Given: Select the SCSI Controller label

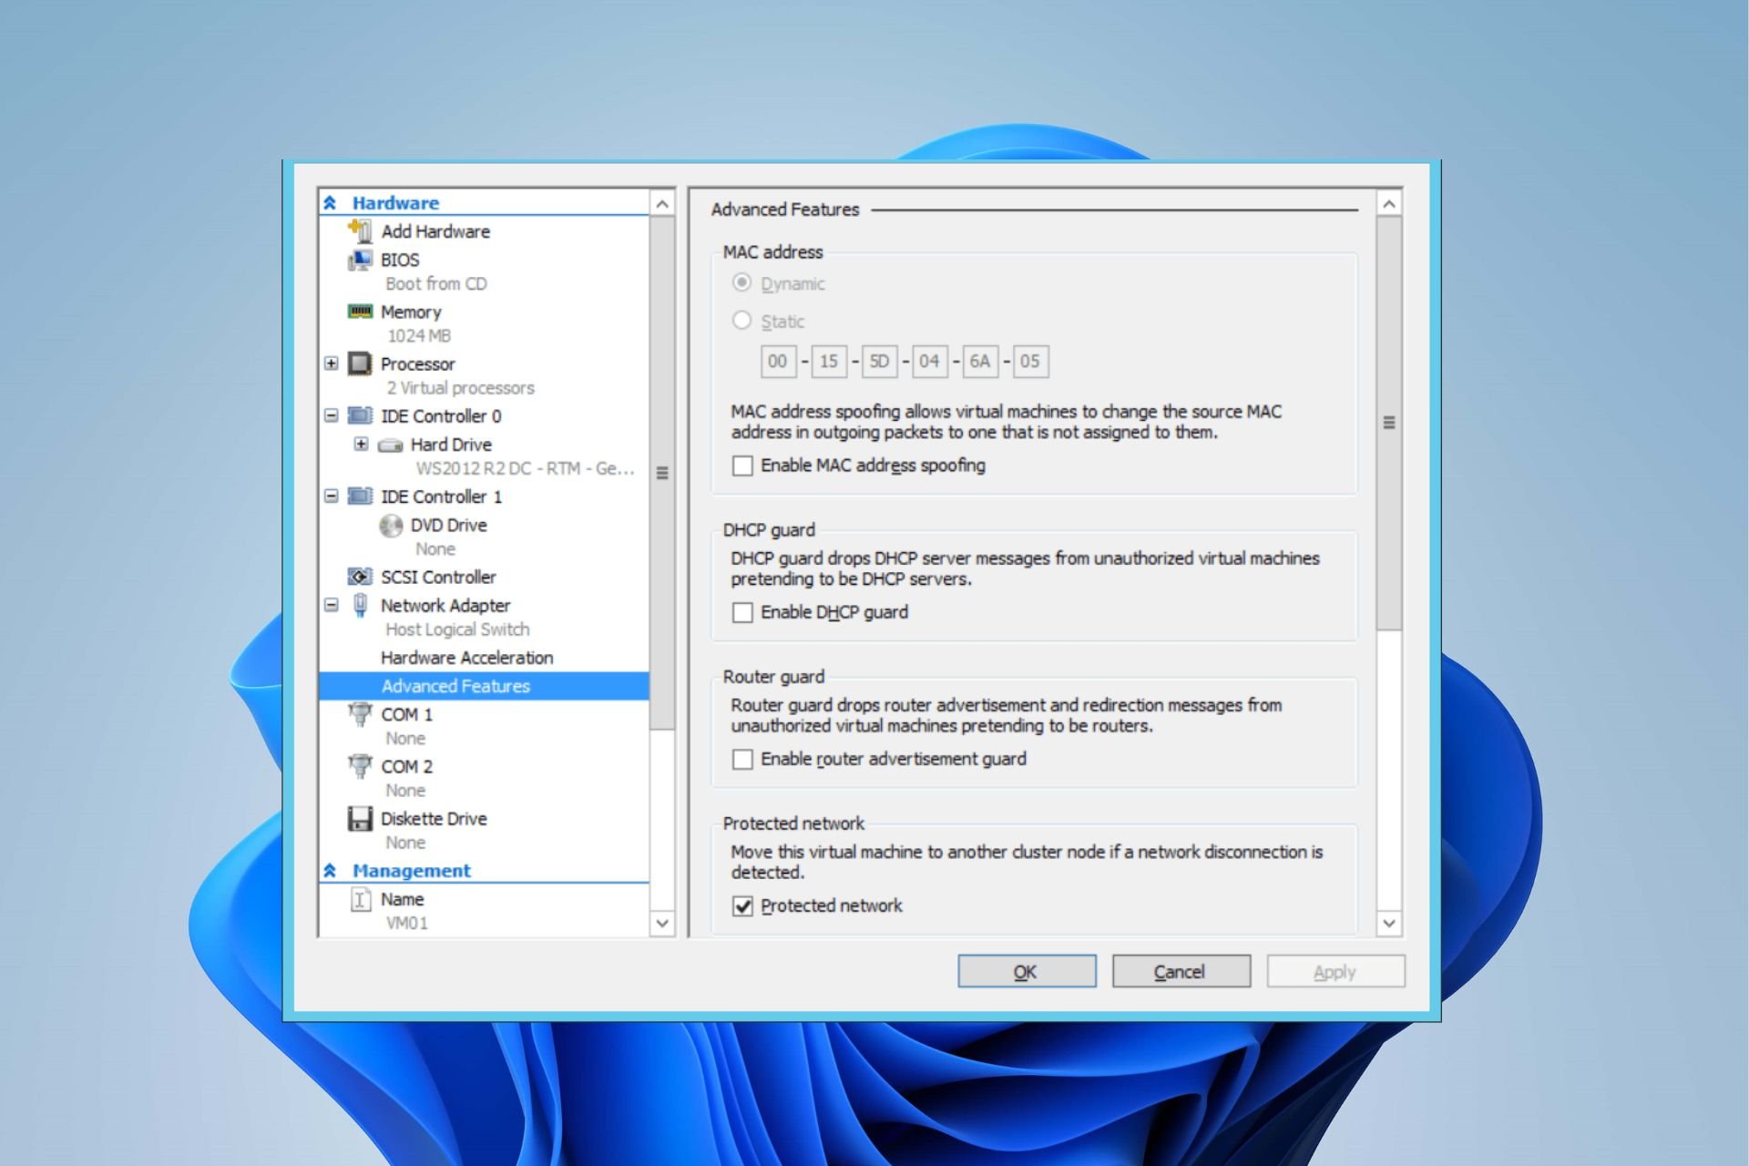Looking at the screenshot, I should pos(438,577).
